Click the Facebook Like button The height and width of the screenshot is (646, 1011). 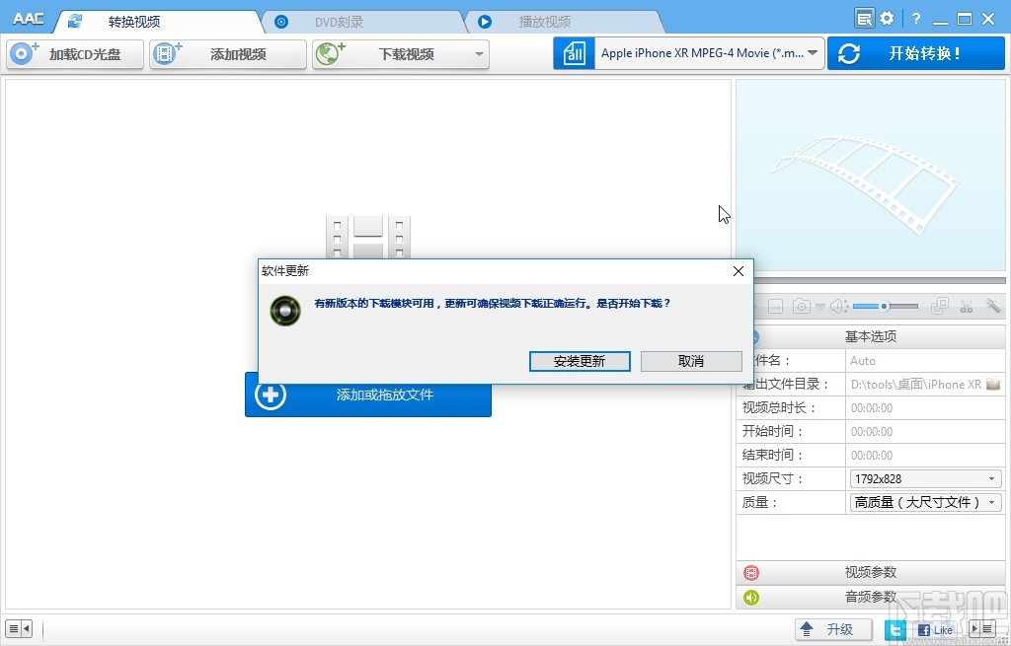[x=934, y=628]
